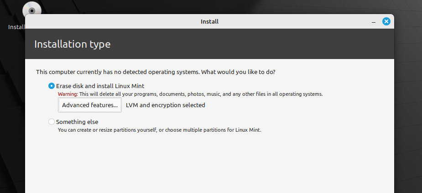The image size is (422, 193).
Task: Minimize the Install window
Action: click(x=374, y=22)
